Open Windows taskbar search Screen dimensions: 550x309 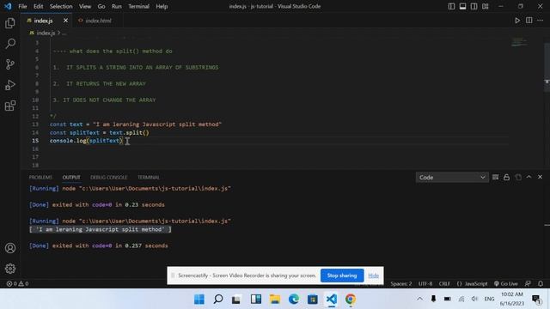click(x=217, y=300)
